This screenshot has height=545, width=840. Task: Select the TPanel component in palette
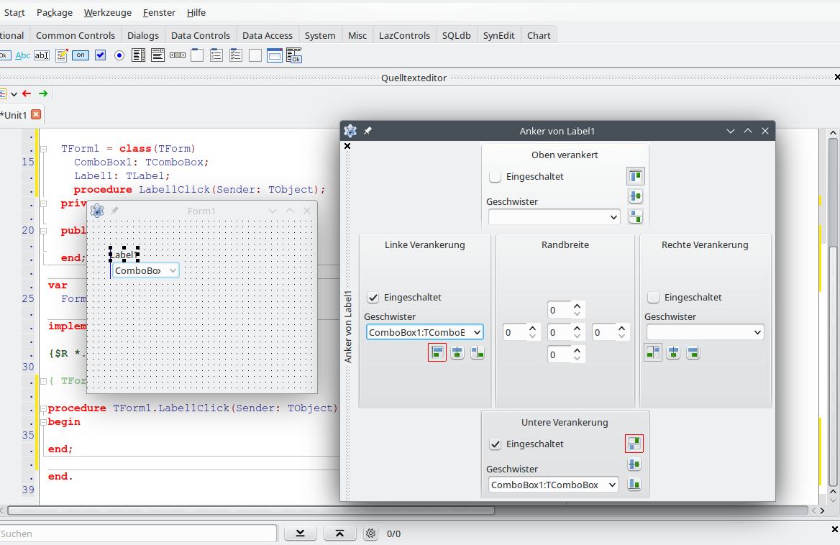point(255,55)
